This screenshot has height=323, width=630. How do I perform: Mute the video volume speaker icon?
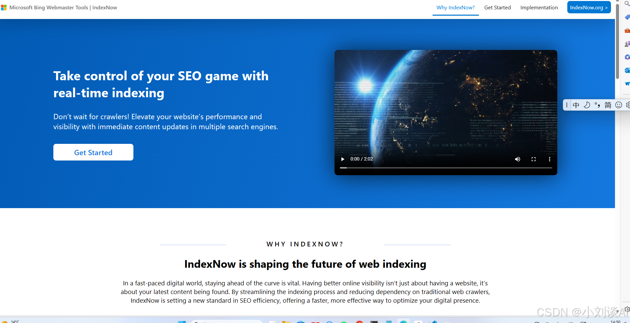coord(518,159)
